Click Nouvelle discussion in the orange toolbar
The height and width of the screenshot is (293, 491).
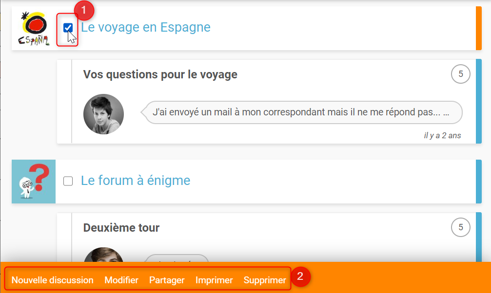coord(52,280)
